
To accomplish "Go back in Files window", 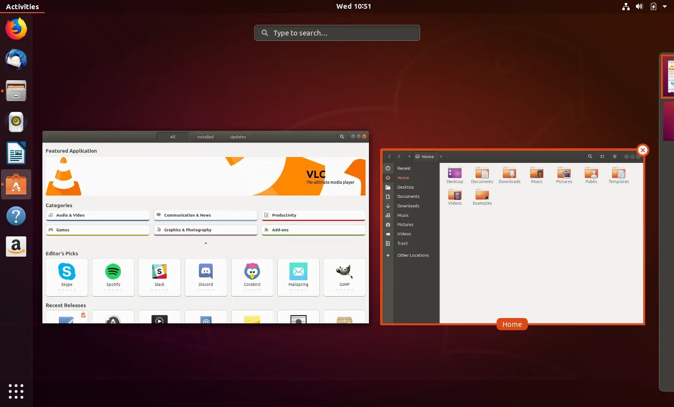I will (389, 157).
